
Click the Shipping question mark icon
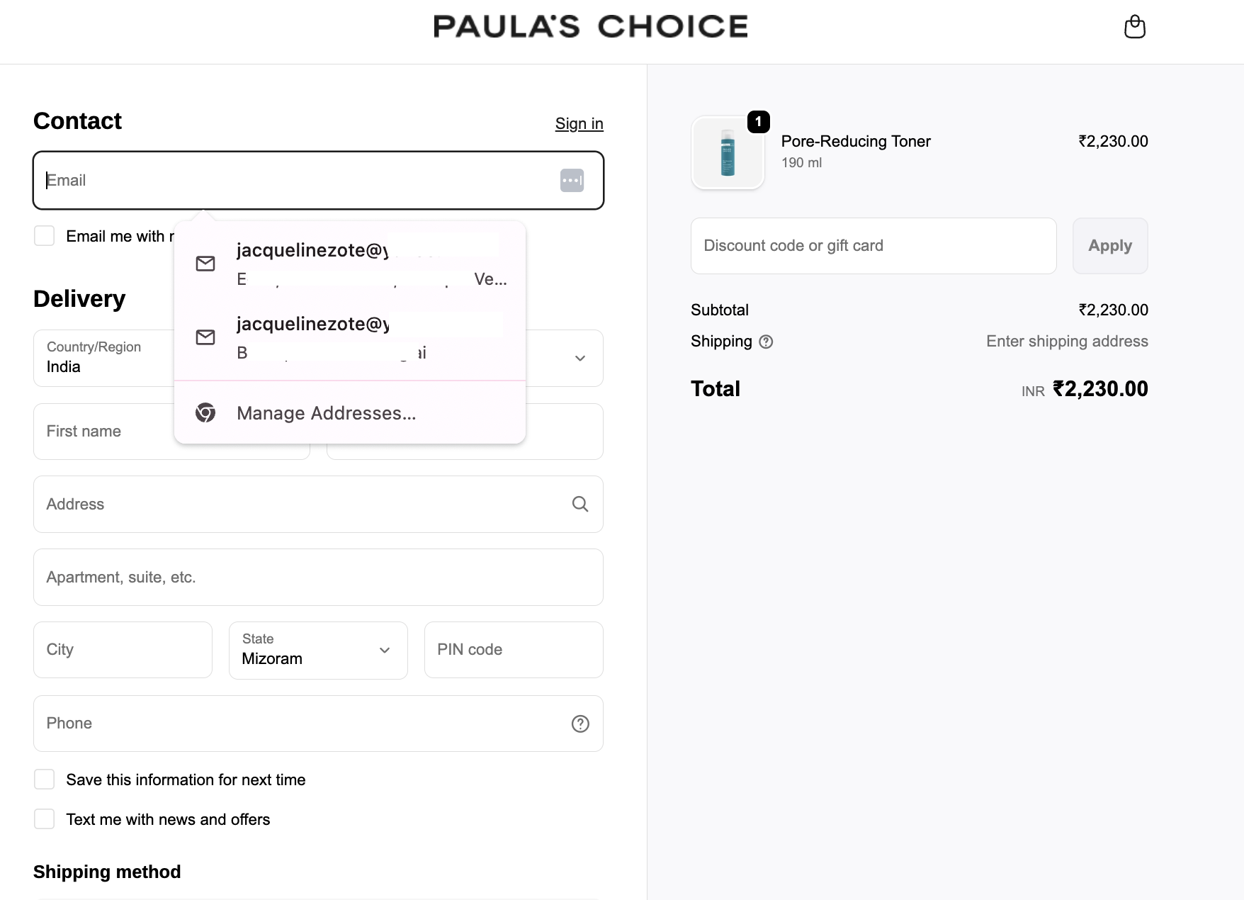pos(767,342)
